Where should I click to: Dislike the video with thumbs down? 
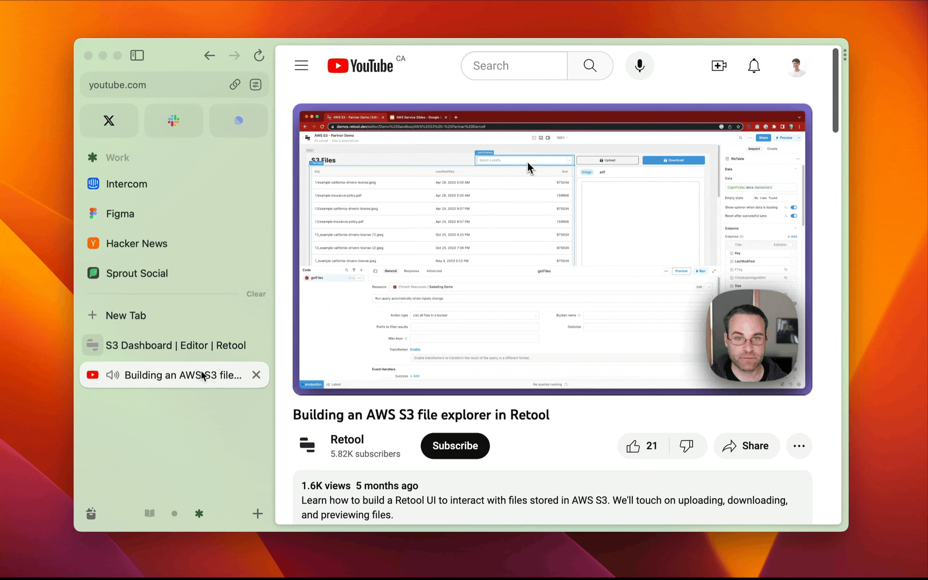coord(687,446)
